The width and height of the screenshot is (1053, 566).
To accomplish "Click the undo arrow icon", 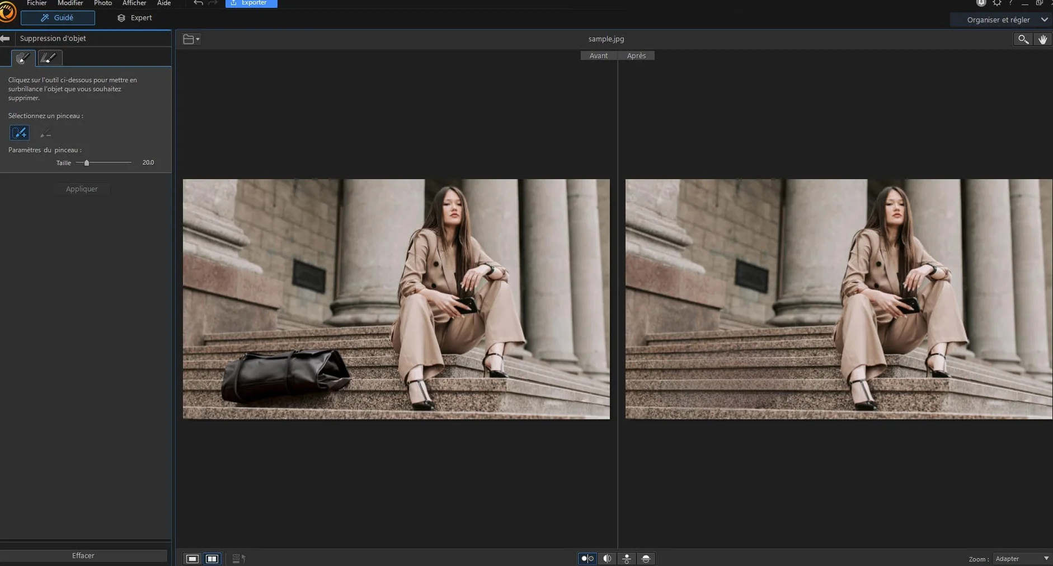I will coord(198,3).
